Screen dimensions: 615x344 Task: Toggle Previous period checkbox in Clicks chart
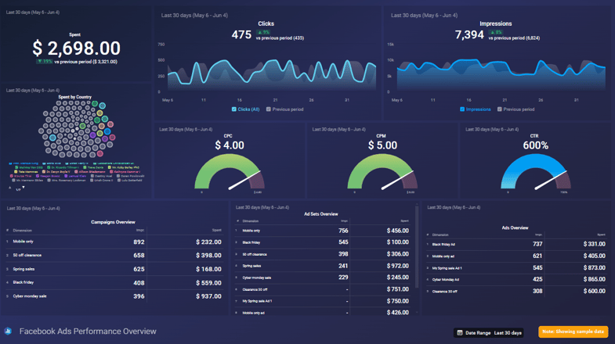coord(269,109)
